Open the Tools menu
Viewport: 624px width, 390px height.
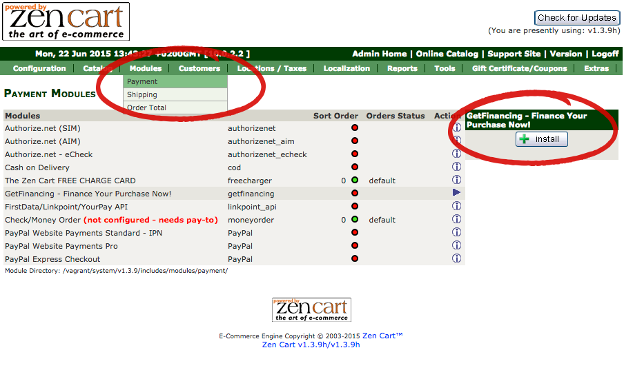coord(445,68)
